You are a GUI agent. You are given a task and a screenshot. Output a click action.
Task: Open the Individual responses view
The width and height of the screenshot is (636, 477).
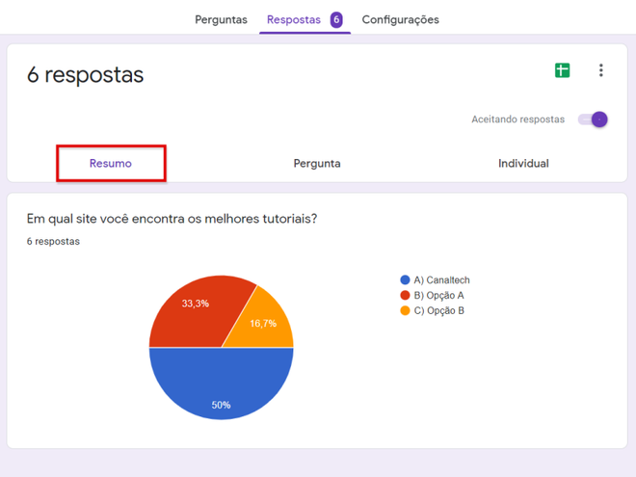(x=523, y=164)
